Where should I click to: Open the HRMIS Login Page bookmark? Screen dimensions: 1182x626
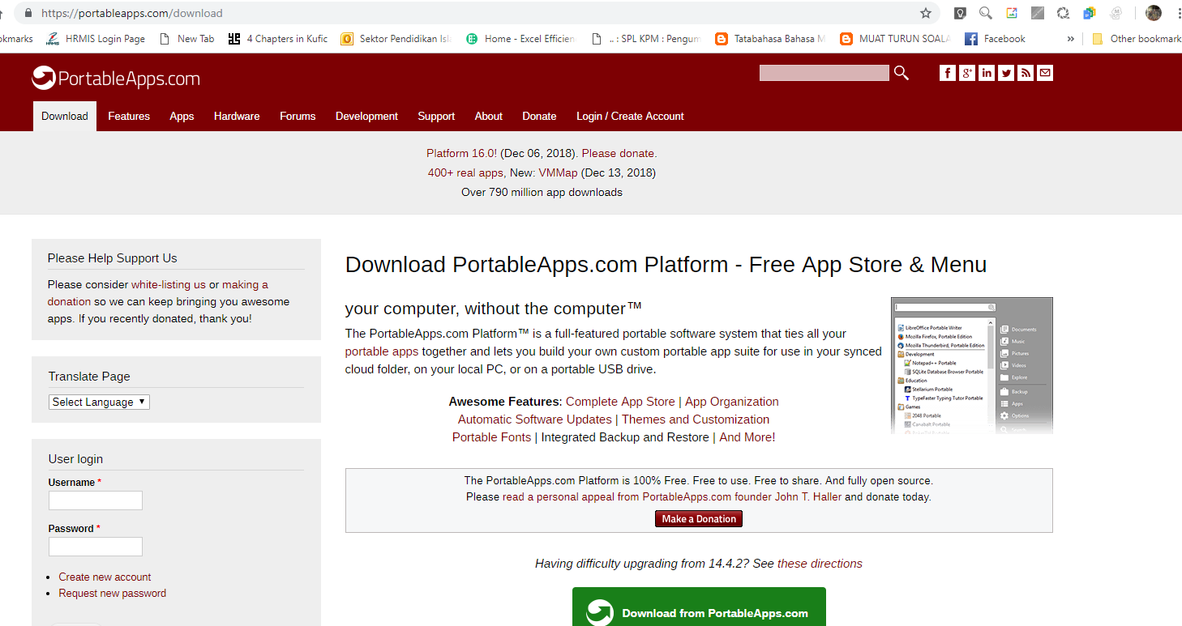[96, 38]
